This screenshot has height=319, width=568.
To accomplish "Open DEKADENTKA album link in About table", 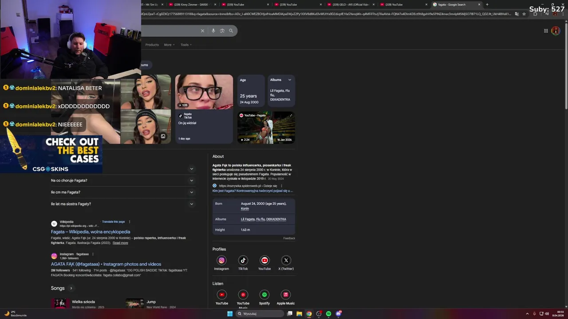I will pyautogui.click(x=276, y=219).
